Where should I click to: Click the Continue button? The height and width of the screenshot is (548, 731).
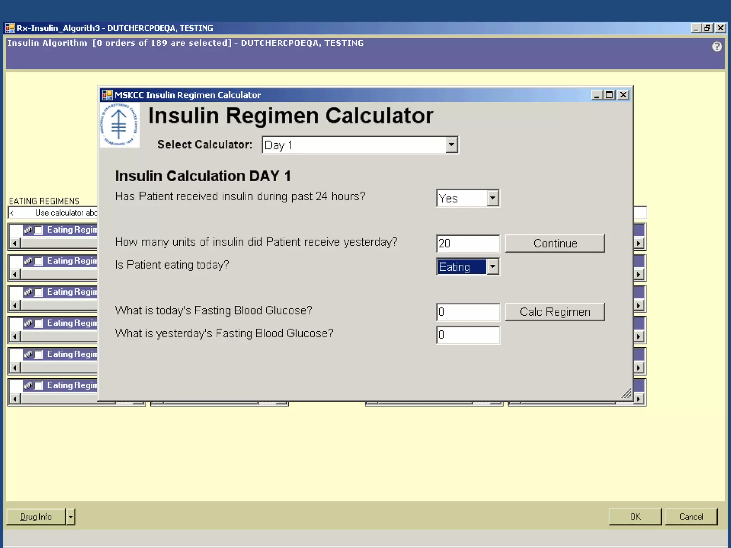(x=555, y=243)
